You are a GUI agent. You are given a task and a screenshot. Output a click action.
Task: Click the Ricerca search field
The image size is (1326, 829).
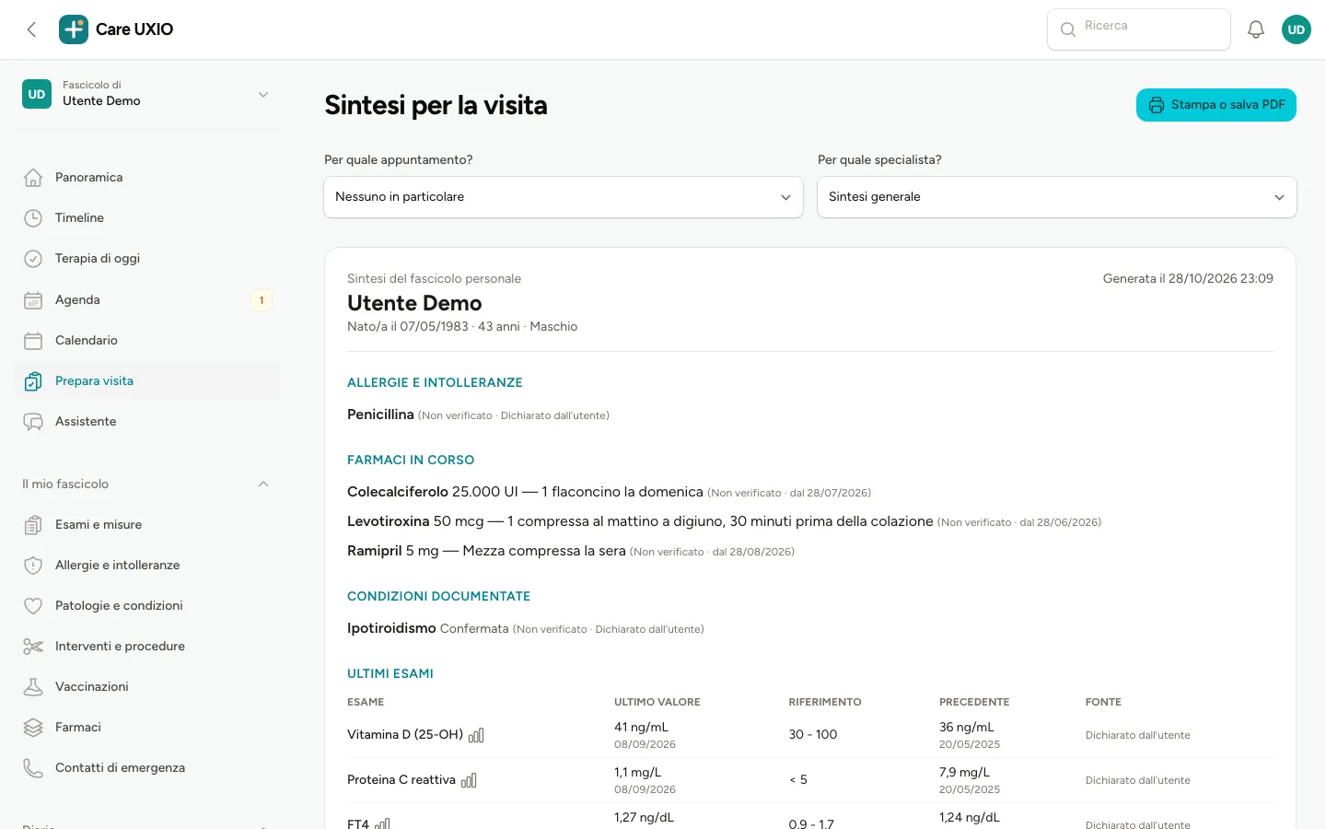pyautogui.click(x=1139, y=29)
